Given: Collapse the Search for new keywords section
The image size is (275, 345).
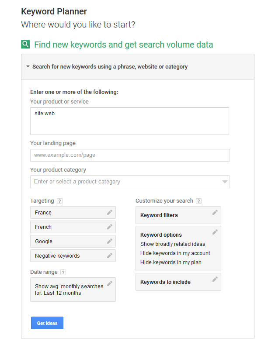Looking at the screenshot, I should [28, 67].
